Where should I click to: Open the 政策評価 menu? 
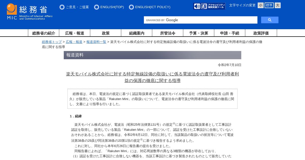click(x=261, y=33)
